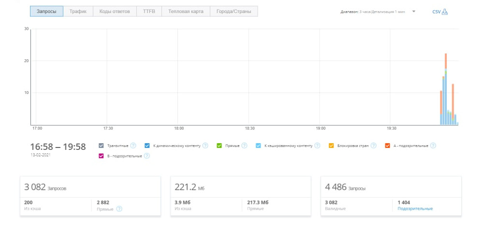Click help icon next to Блокировка стран
484x227 pixels.
(x=373, y=146)
